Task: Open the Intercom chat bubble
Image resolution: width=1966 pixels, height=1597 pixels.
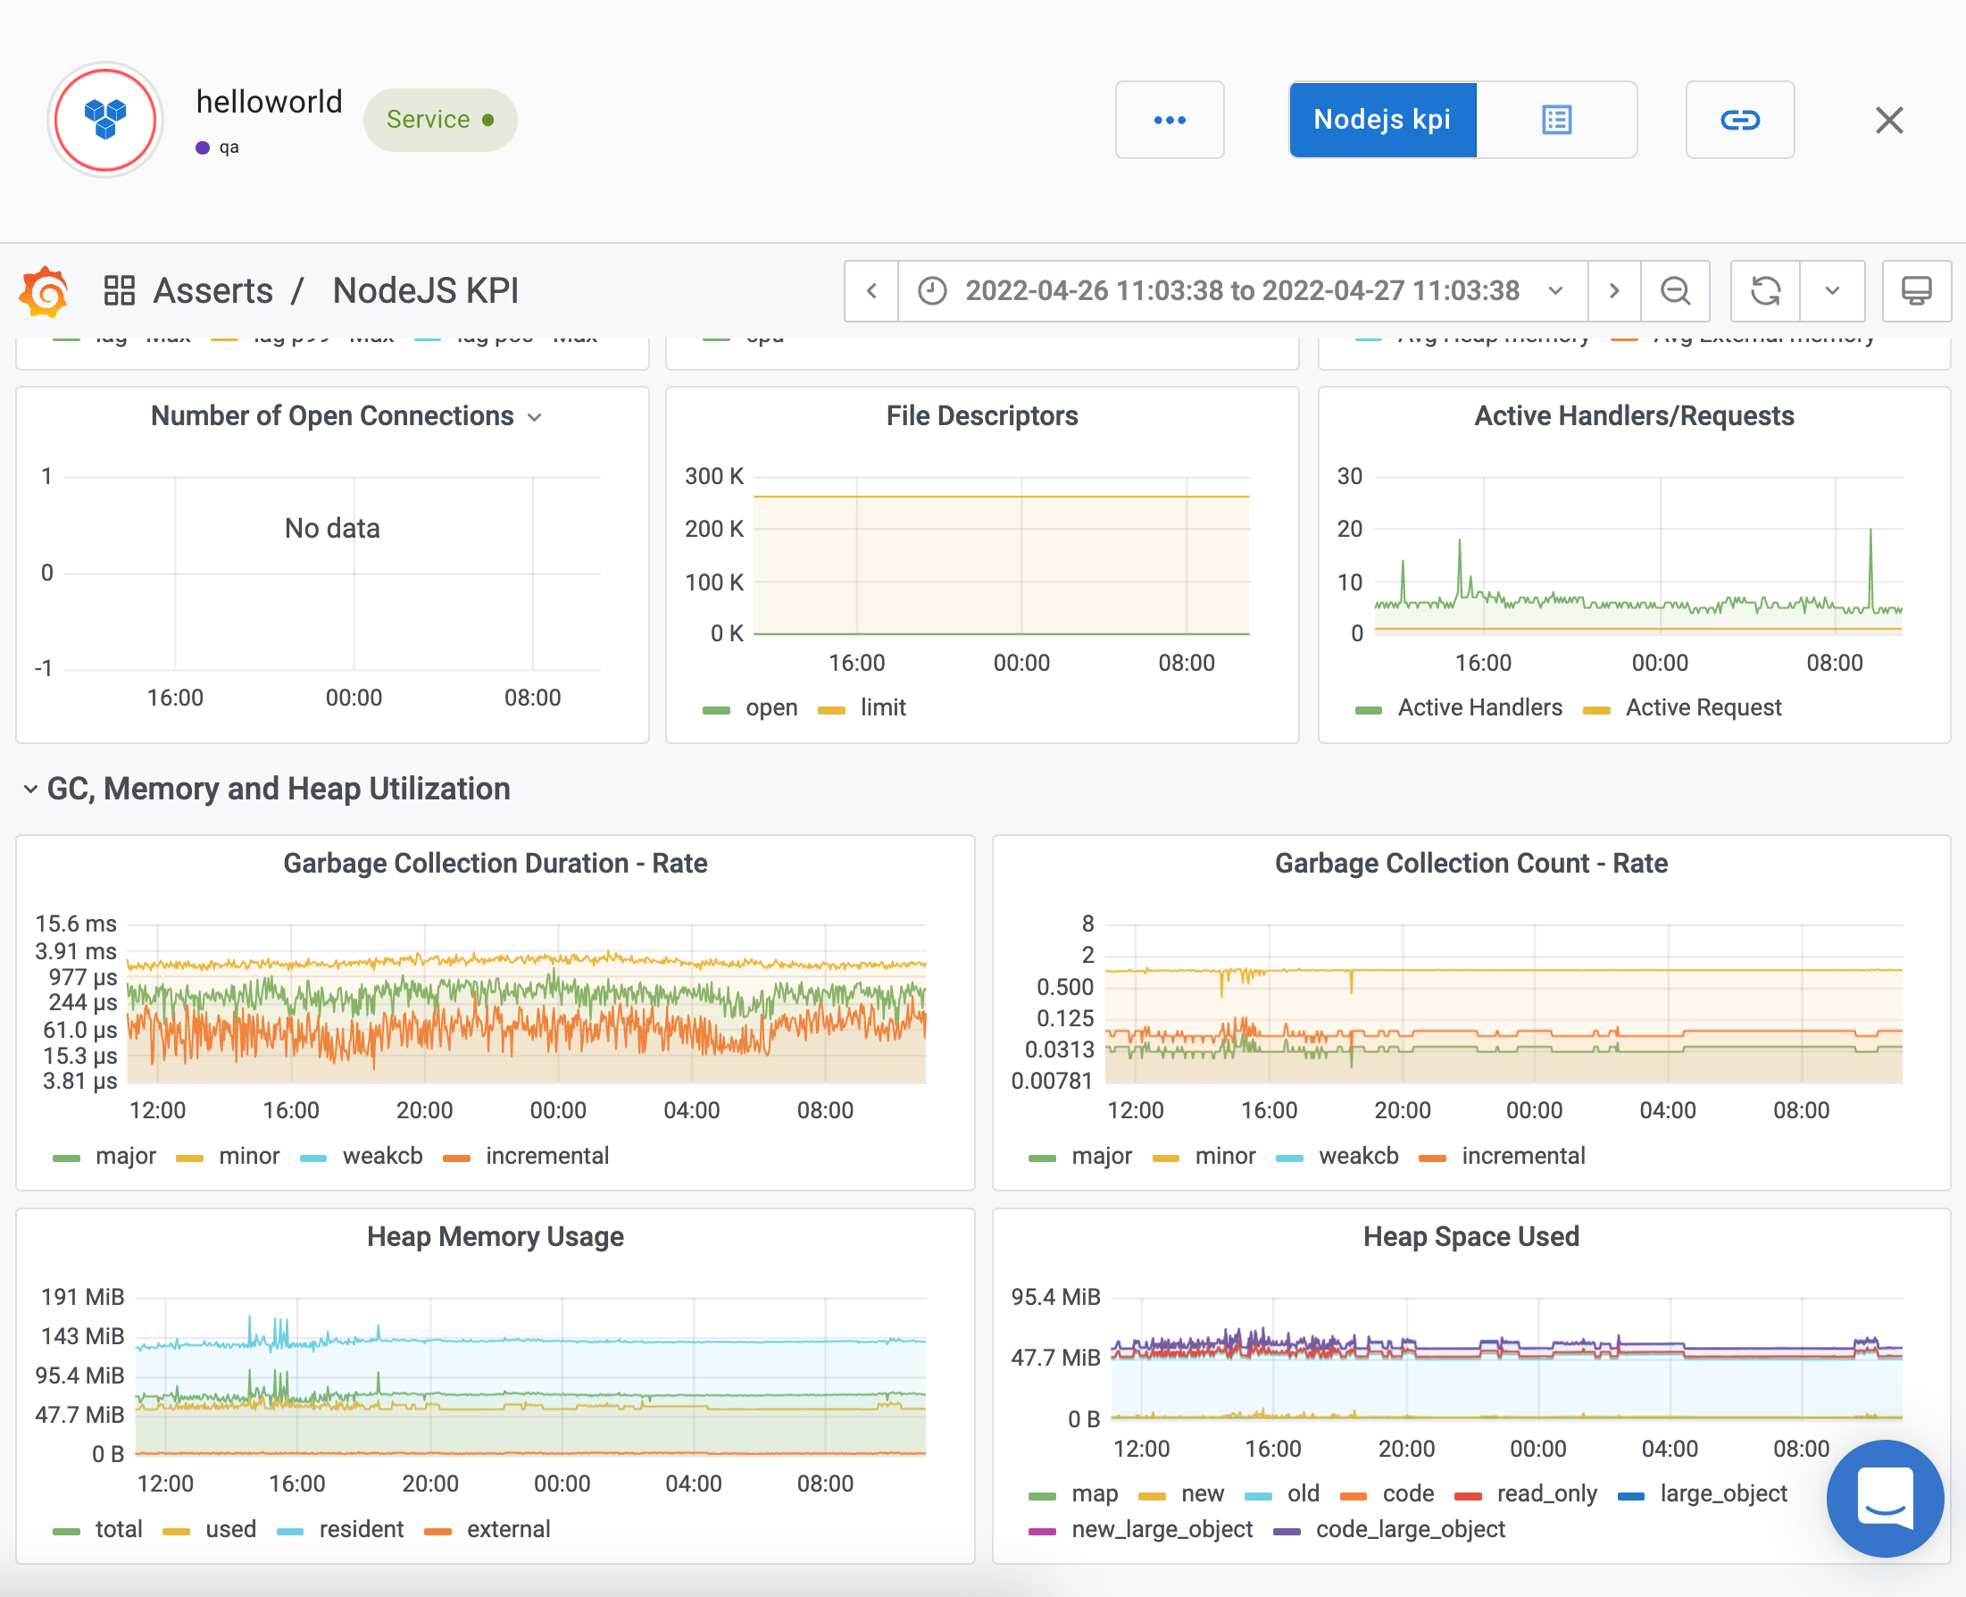Action: pyautogui.click(x=1883, y=1499)
